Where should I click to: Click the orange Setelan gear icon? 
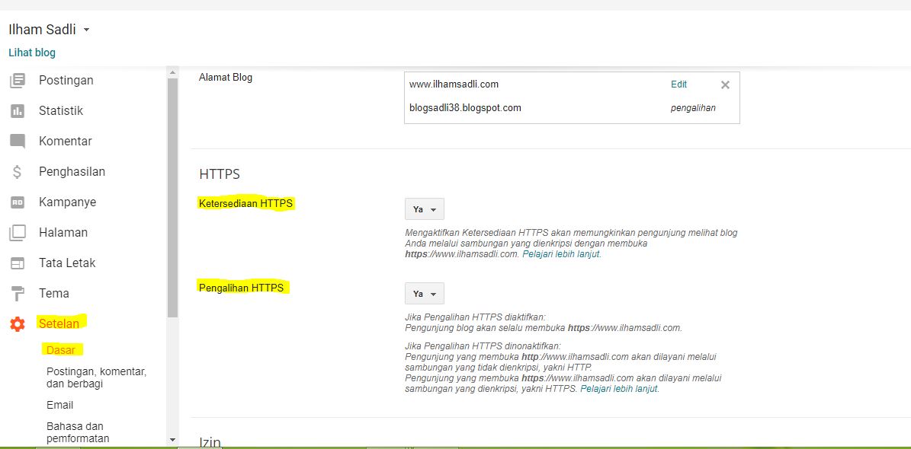point(17,324)
